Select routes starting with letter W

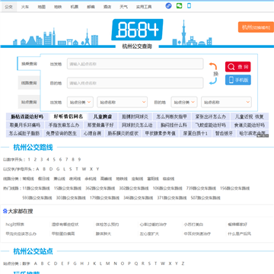[84, 169]
